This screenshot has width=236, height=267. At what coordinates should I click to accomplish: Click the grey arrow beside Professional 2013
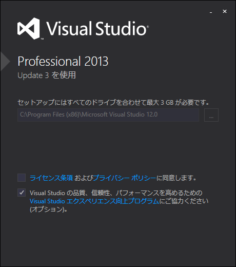[5, 61]
